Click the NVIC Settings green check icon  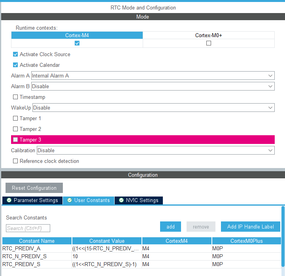(121, 200)
